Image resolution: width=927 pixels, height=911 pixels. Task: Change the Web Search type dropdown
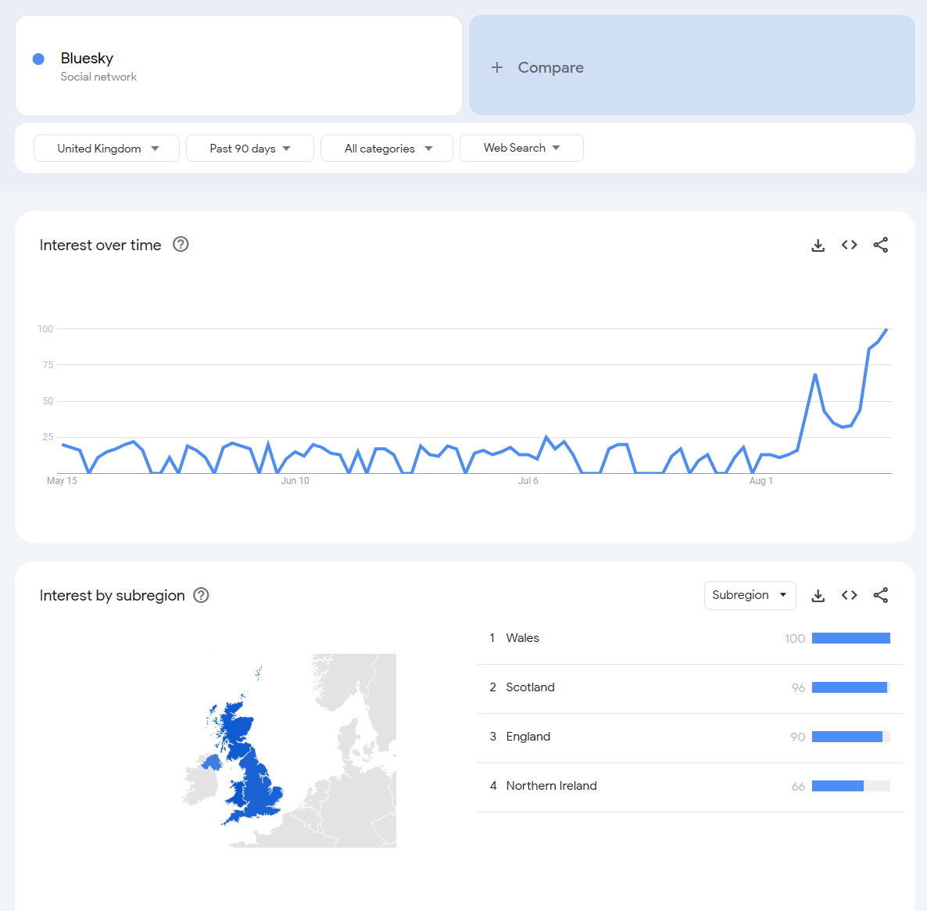point(521,148)
